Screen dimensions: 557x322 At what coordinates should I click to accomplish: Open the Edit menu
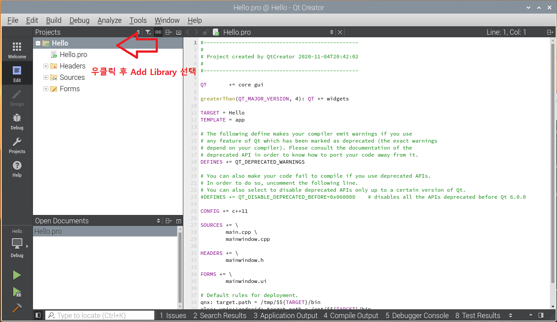(32, 20)
